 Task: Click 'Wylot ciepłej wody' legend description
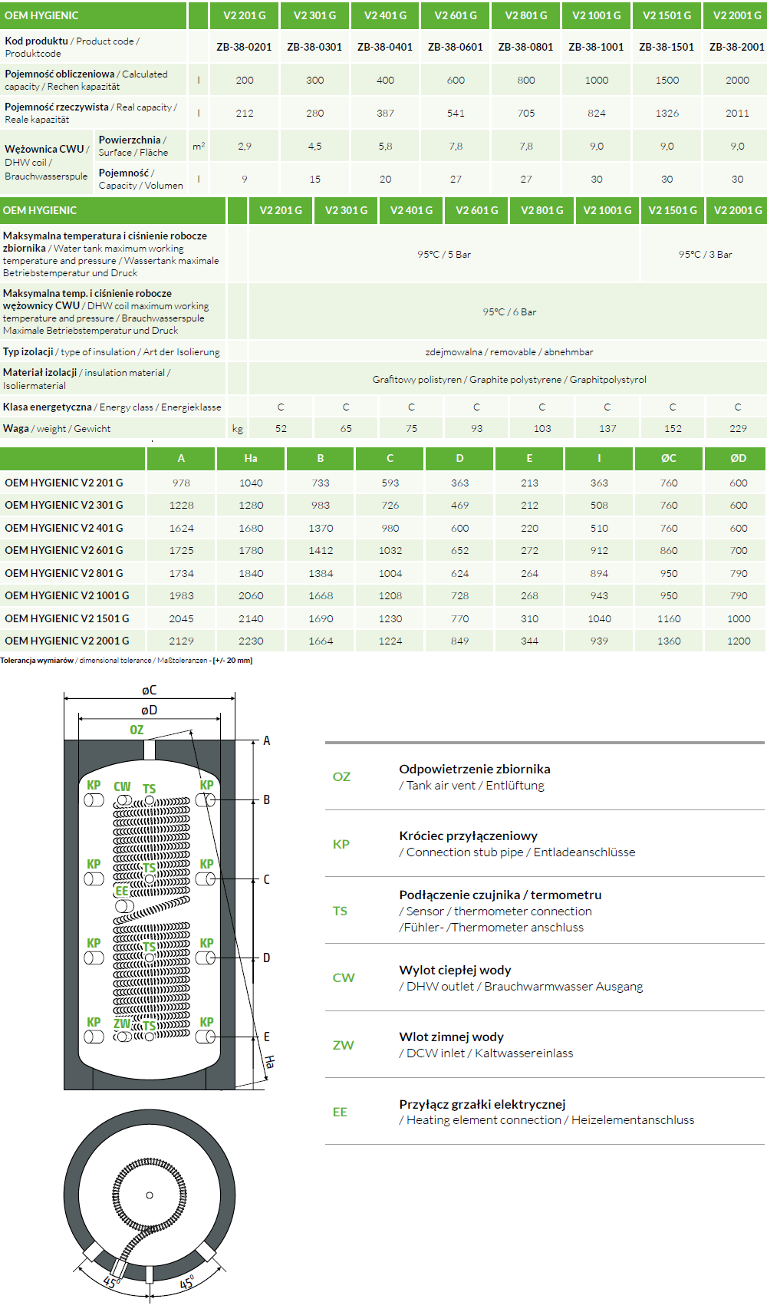coord(455,970)
